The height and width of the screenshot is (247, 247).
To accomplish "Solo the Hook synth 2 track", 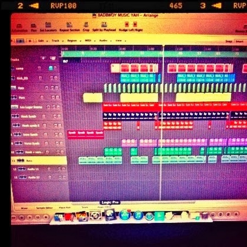I will (60, 125).
